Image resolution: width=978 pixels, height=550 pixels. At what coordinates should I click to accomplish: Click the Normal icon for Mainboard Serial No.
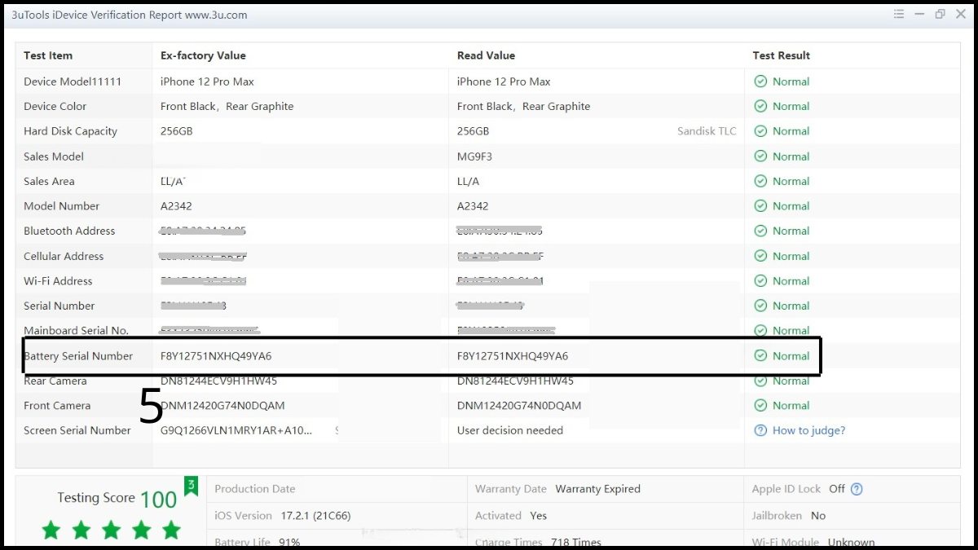[760, 330]
